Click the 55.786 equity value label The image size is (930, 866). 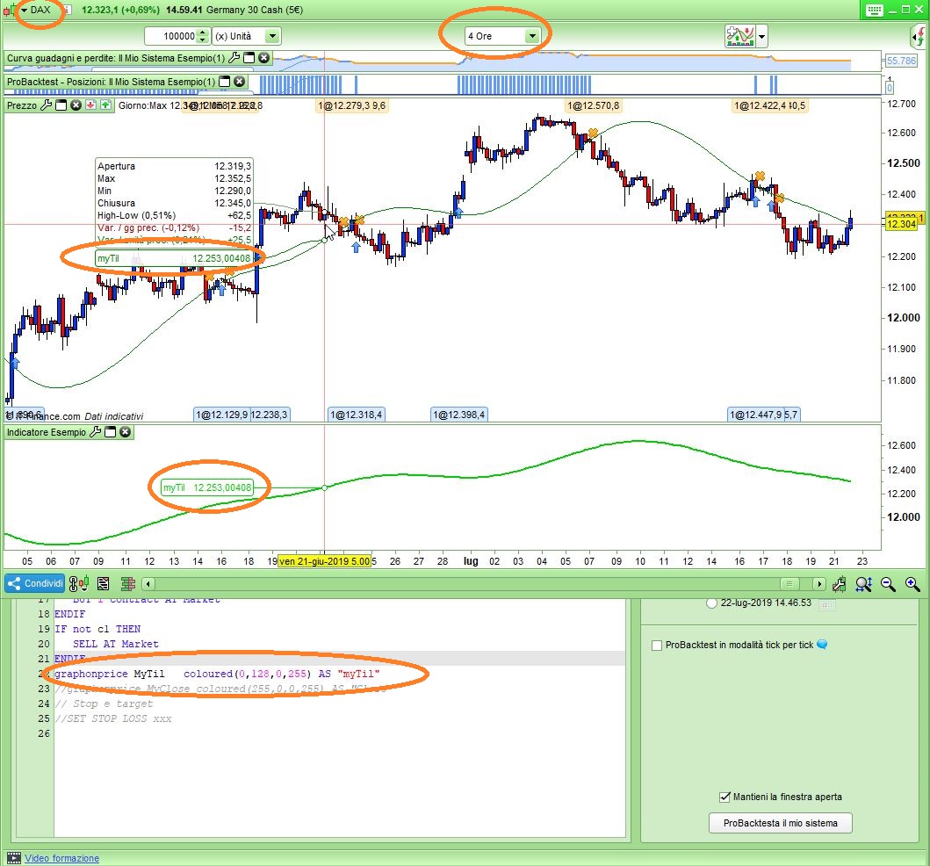[900, 61]
